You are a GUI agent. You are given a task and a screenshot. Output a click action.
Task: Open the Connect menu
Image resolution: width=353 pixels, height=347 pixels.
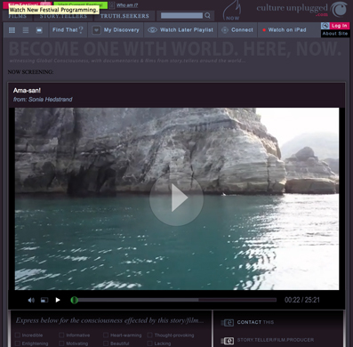click(237, 30)
